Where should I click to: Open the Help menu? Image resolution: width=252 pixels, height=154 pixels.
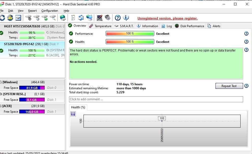click(x=66, y=11)
